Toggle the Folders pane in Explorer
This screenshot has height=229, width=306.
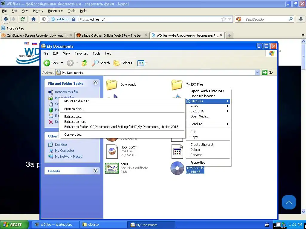(x=123, y=63)
